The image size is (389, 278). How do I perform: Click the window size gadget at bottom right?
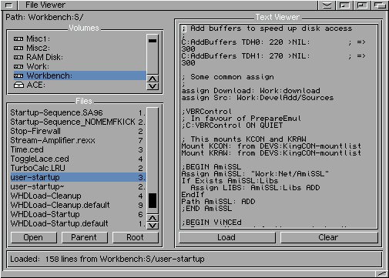point(382,274)
